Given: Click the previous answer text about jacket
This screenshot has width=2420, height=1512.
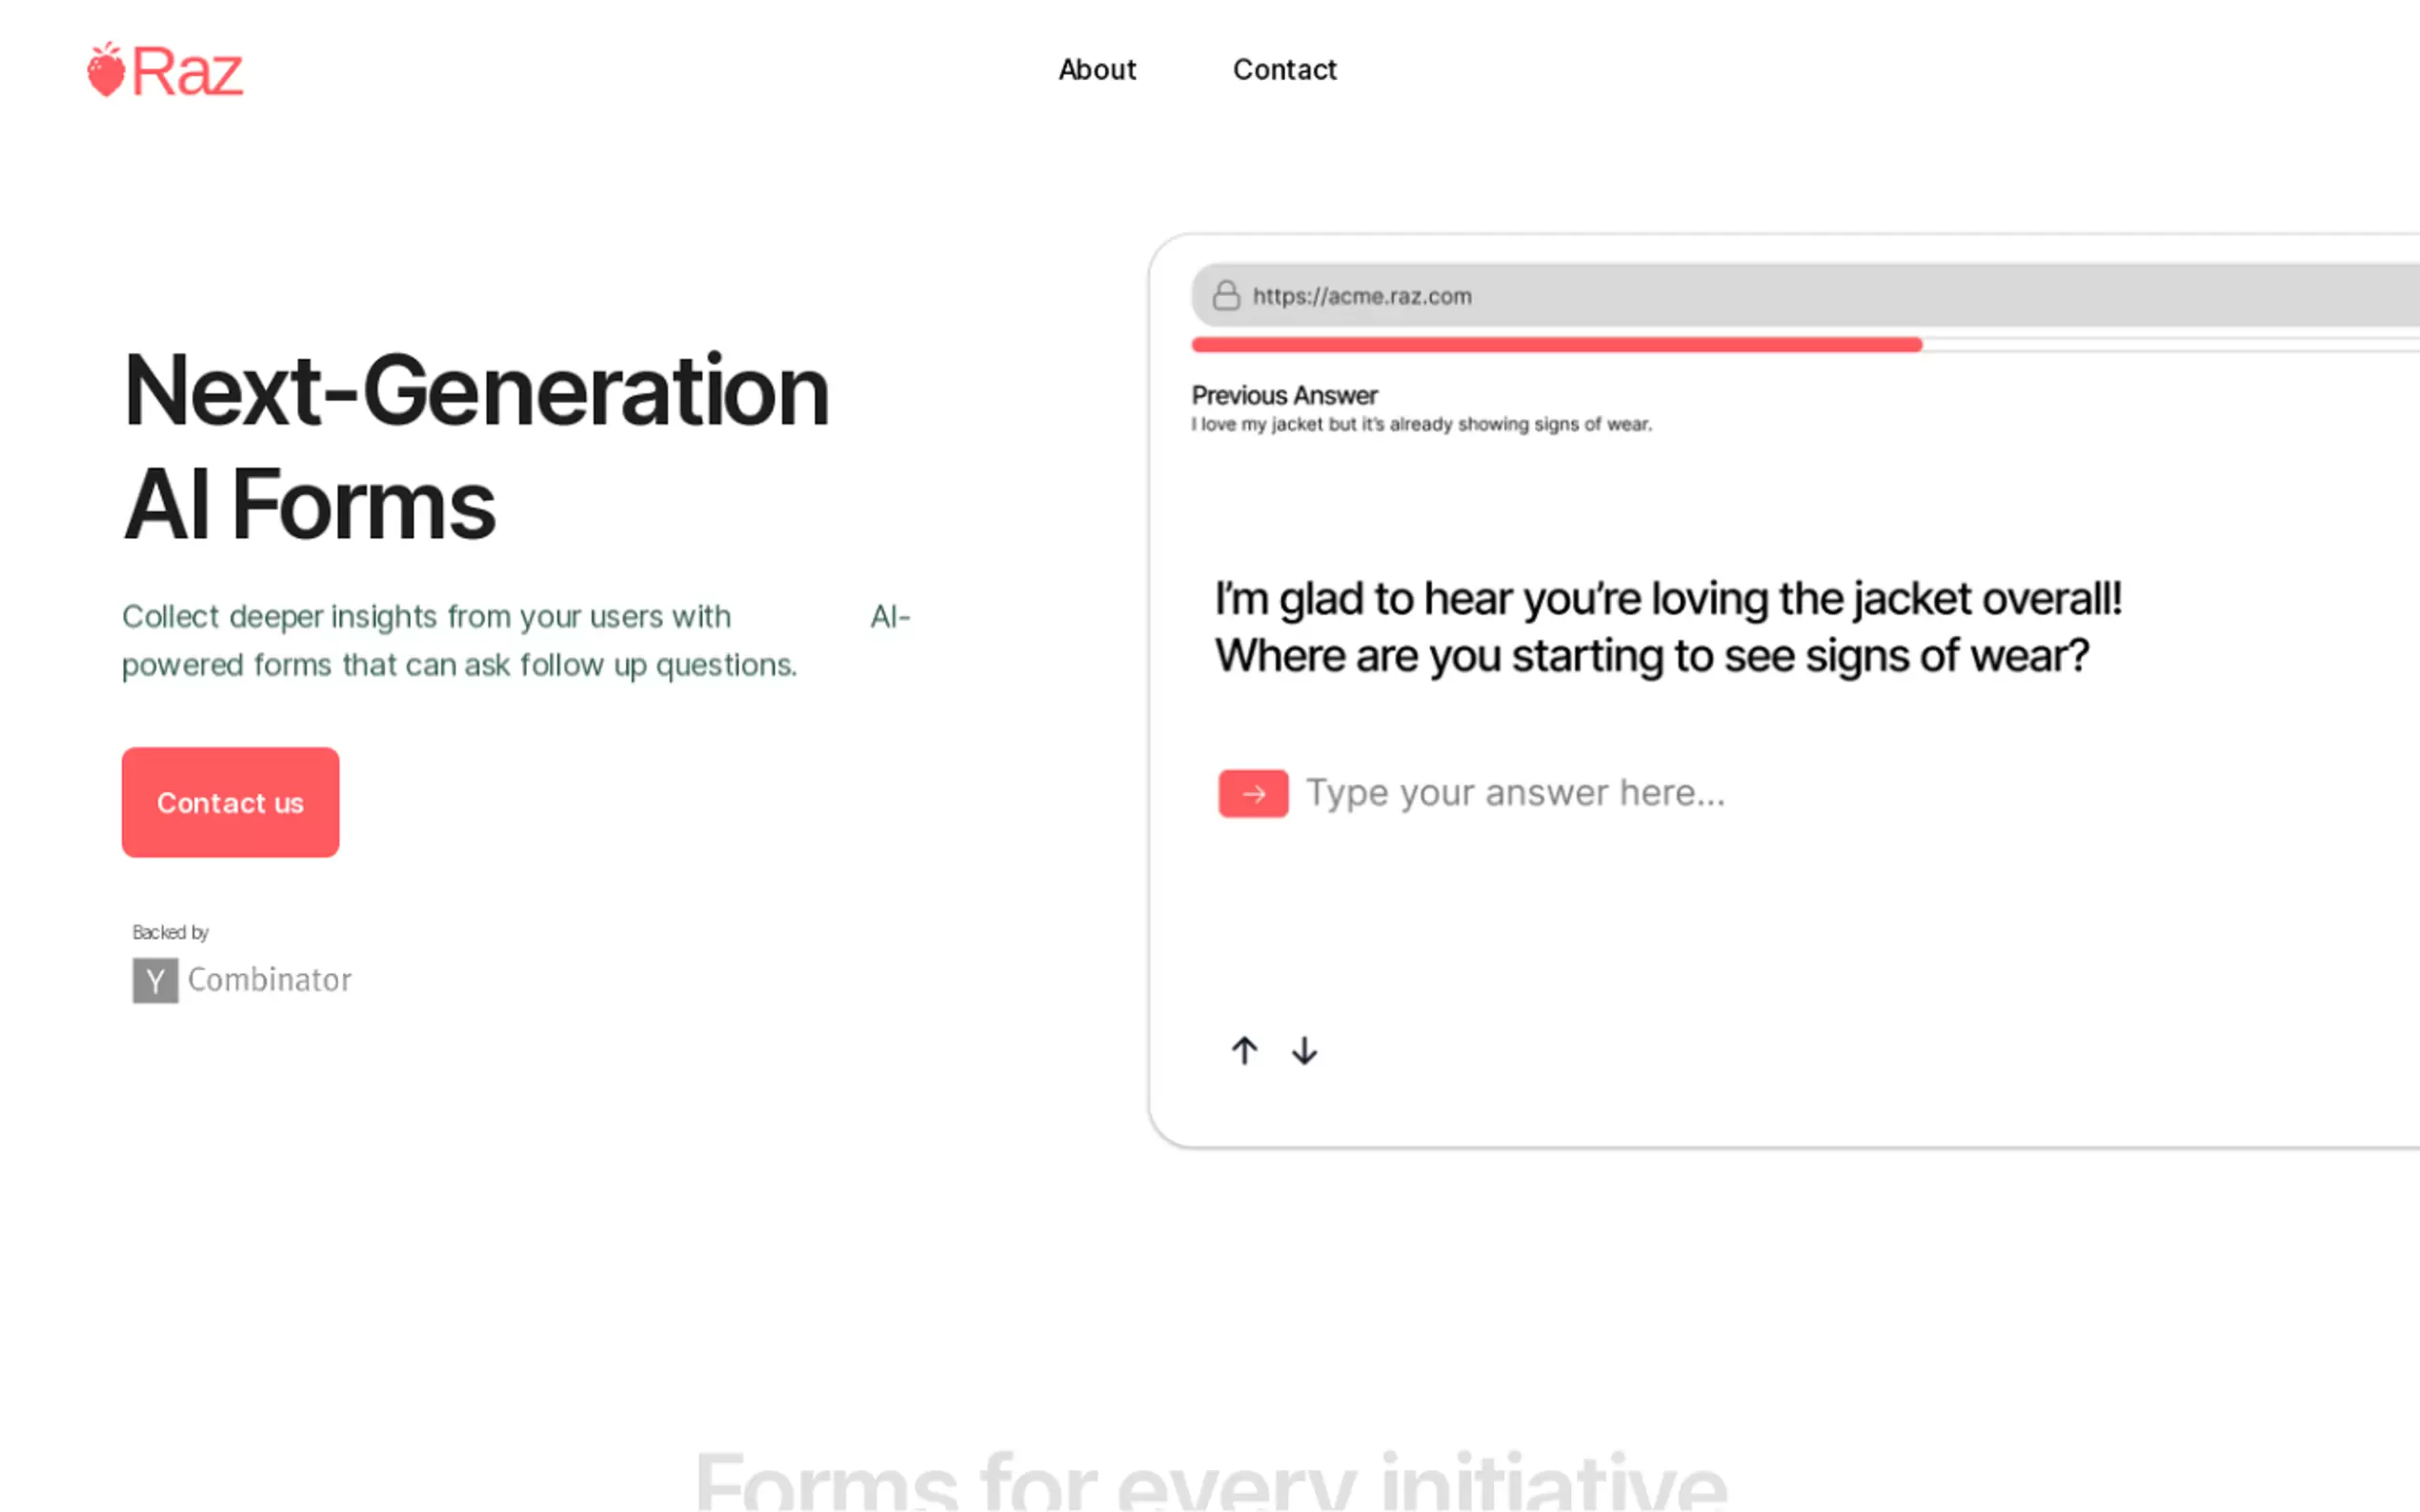Looking at the screenshot, I should 1421,424.
